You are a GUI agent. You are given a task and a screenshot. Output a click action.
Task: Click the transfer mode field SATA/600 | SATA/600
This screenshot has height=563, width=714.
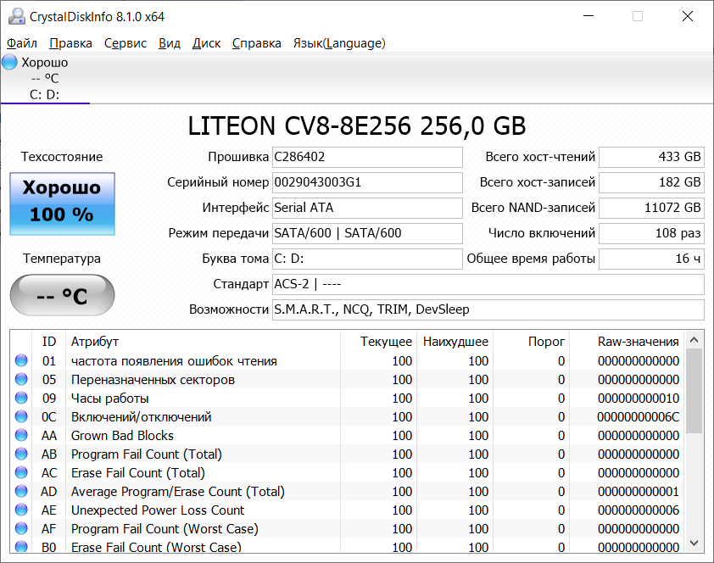pos(367,233)
